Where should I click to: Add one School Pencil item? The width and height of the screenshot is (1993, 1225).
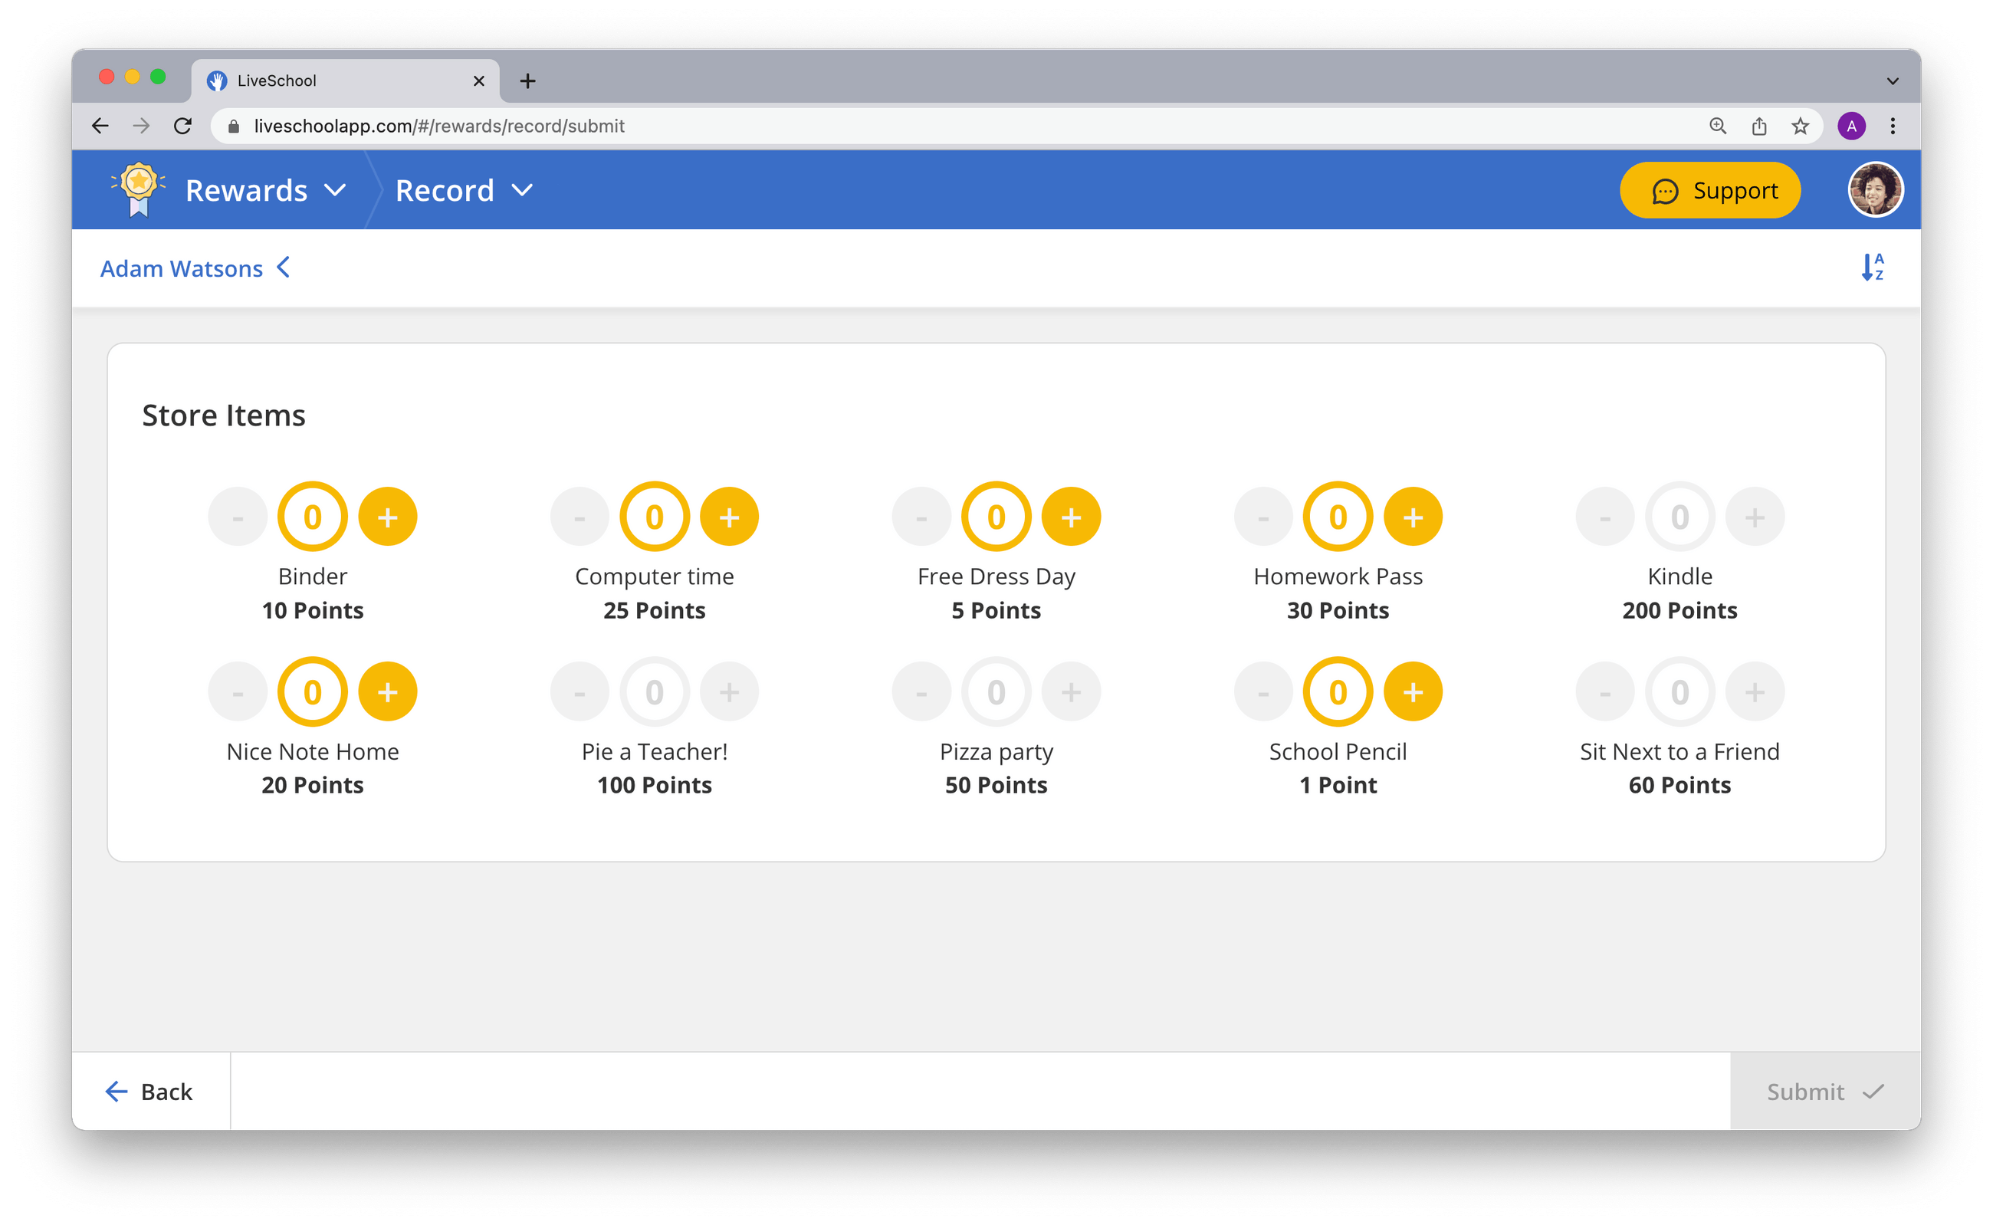[1413, 691]
